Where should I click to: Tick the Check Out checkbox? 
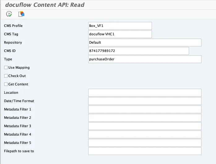tap(6, 76)
